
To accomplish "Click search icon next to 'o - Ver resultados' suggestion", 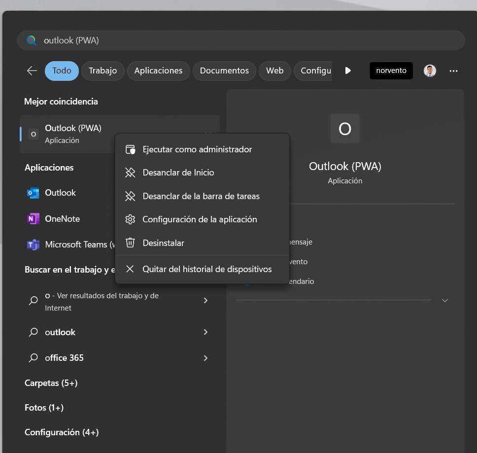I will (33, 301).
